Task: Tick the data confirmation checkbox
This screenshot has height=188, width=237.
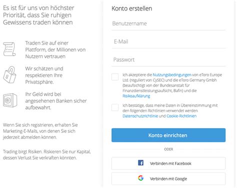Action: [115, 107]
